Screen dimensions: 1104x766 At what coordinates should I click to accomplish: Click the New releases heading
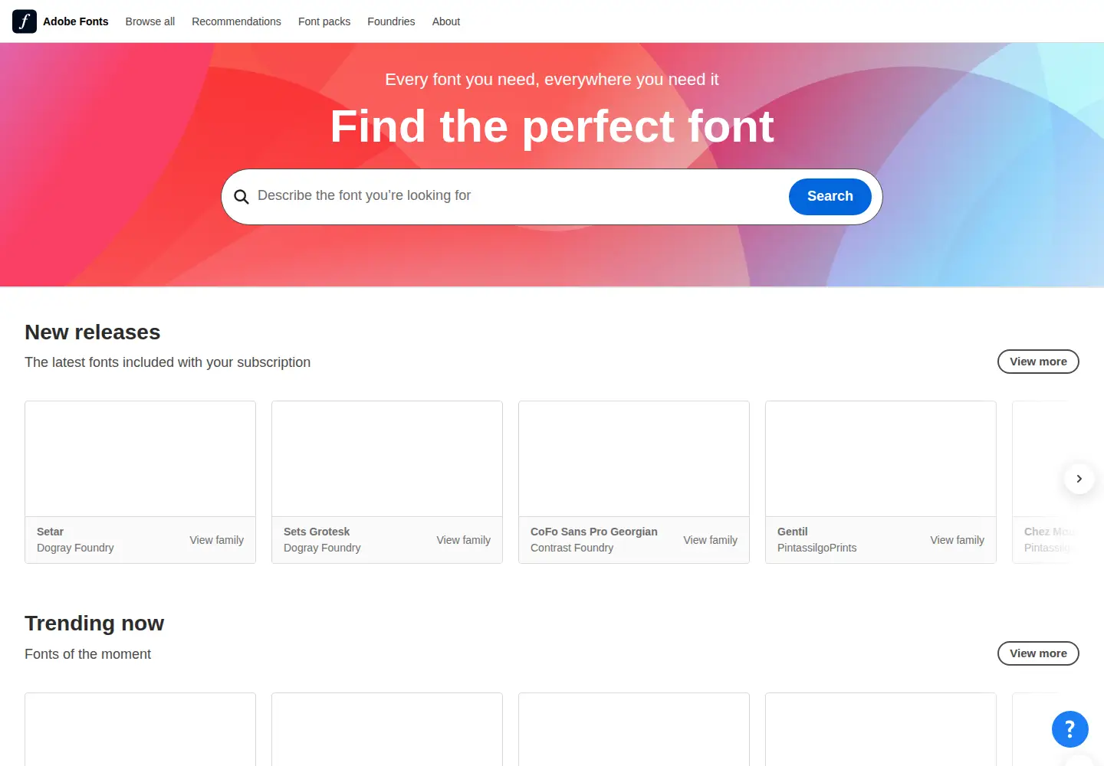point(93,332)
